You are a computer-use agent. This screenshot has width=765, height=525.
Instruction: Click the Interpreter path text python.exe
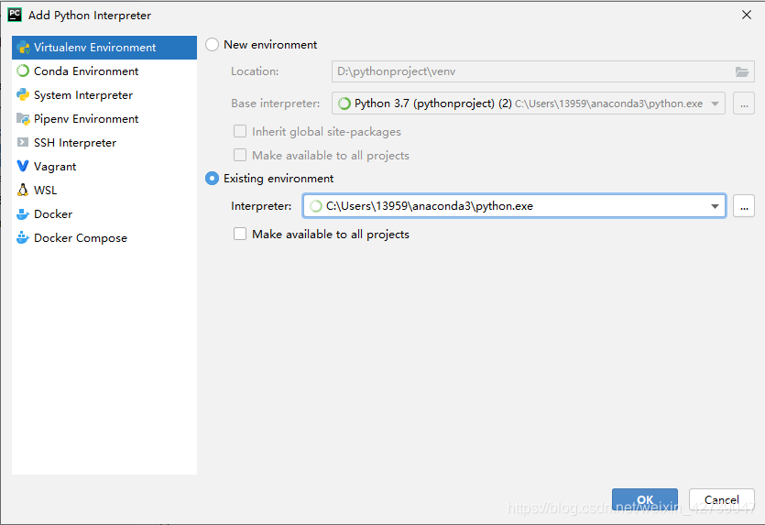tap(430, 206)
